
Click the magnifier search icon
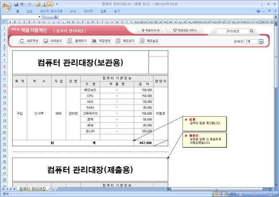coord(252,31)
